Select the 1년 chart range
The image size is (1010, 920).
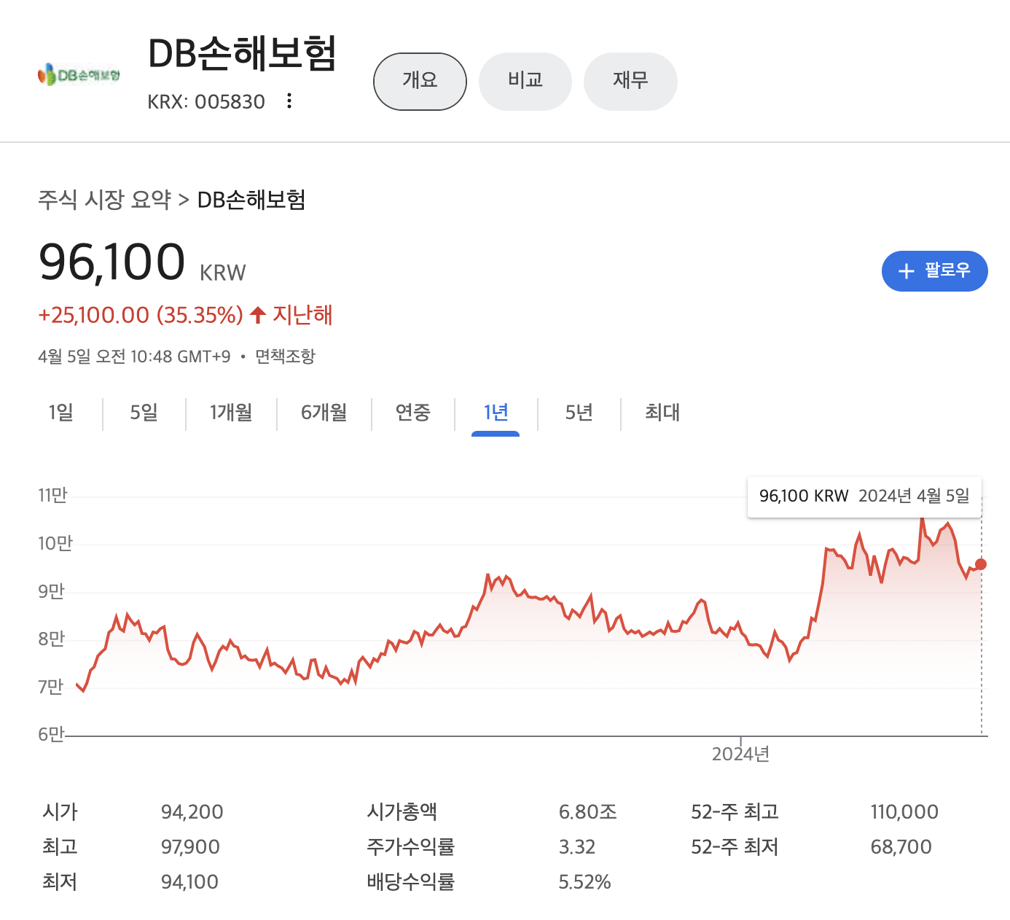pyautogui.click(x=496, y=413)
